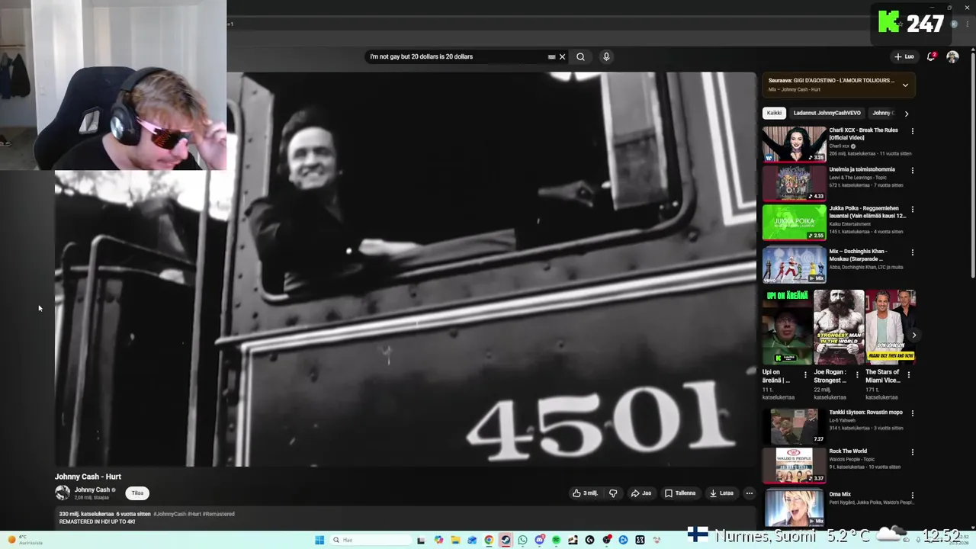Image resolution: width=976 pixels, height=549 pixels.
Task: Open options for Joe Rogan short
Action: pos(857,374)
